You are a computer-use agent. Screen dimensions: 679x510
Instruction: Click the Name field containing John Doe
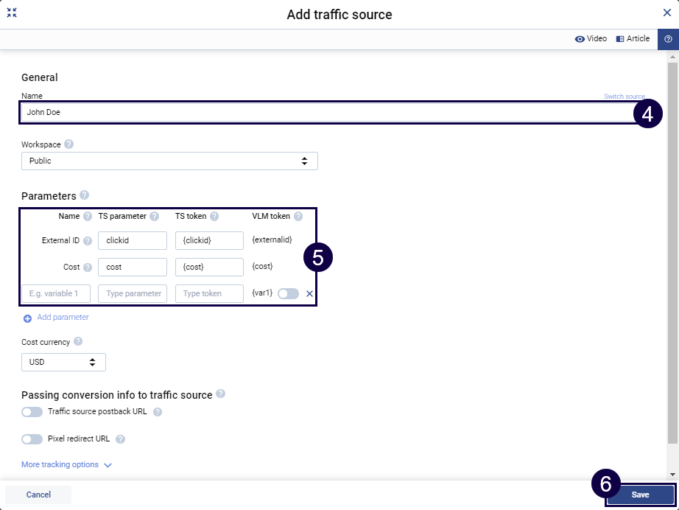(x=324, y=113)
